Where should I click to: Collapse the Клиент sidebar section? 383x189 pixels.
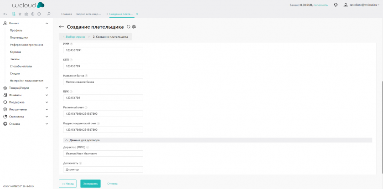(47, 23)
